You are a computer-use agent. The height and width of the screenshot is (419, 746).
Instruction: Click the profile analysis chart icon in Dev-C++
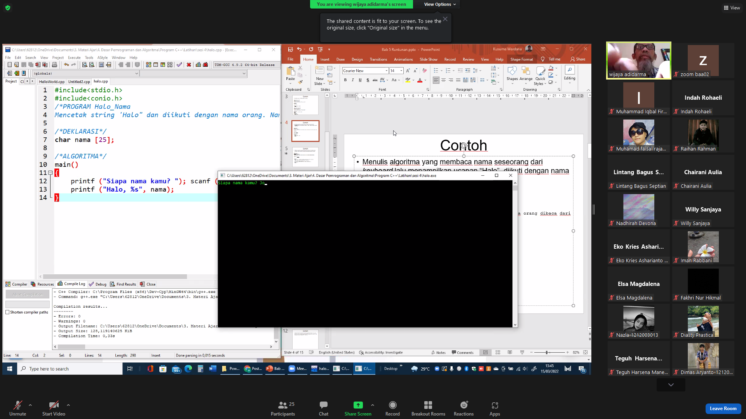coord(198,65)
